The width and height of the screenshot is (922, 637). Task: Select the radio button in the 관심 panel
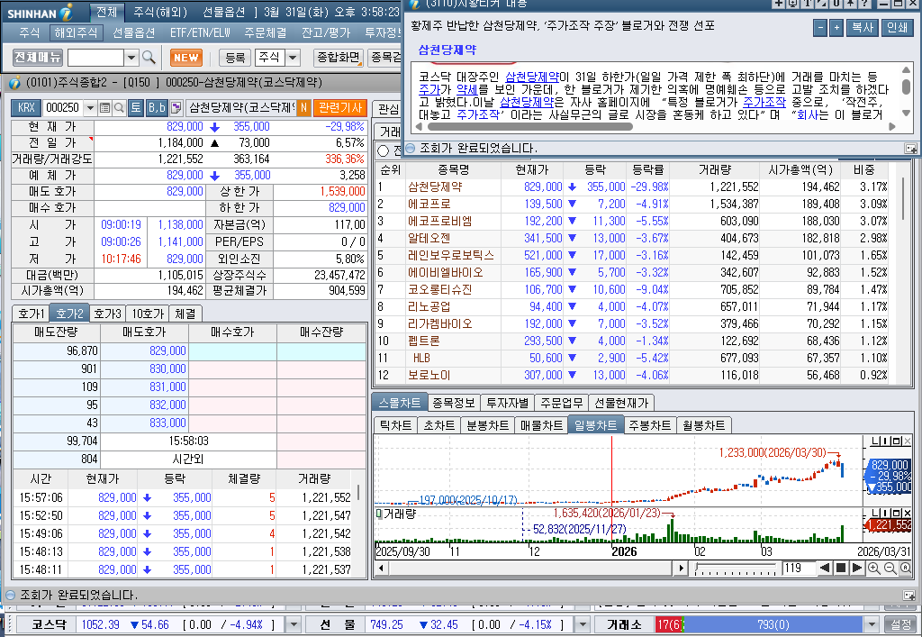[383, 150]
